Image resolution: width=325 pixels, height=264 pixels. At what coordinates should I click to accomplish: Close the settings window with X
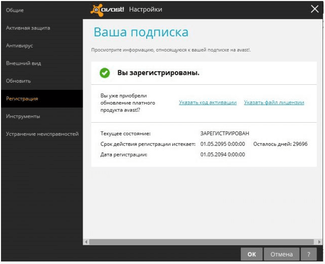click(314, 9)
